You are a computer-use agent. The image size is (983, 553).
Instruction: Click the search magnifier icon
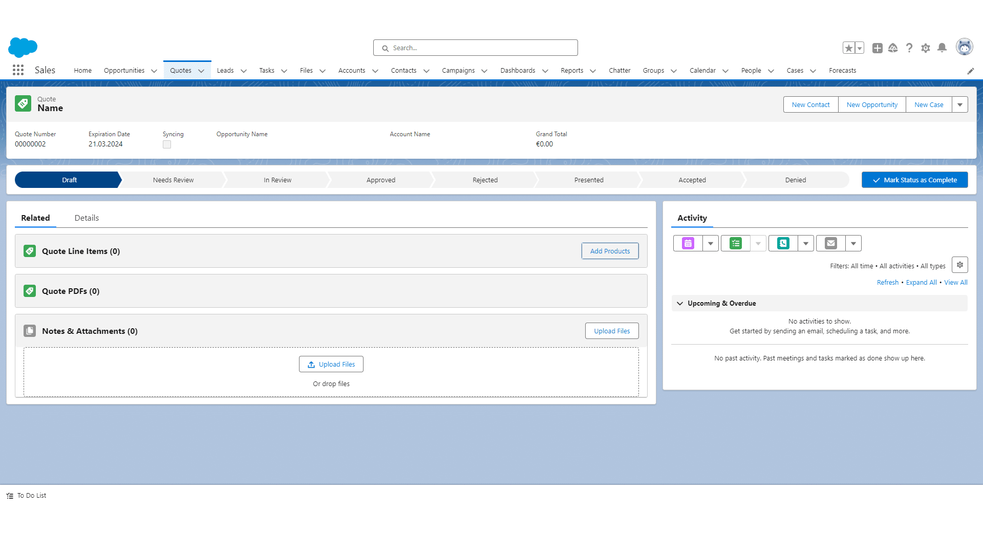pos(385,48)
